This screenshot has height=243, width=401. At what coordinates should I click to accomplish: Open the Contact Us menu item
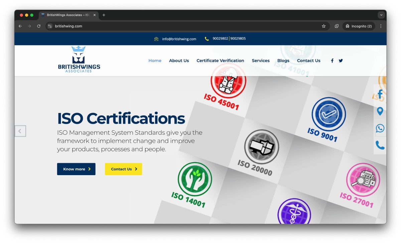(x=309, y=60)
